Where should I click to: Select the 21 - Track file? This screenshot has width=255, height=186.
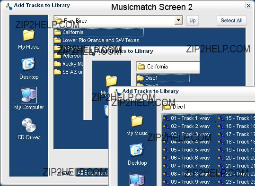click(236, 166)
